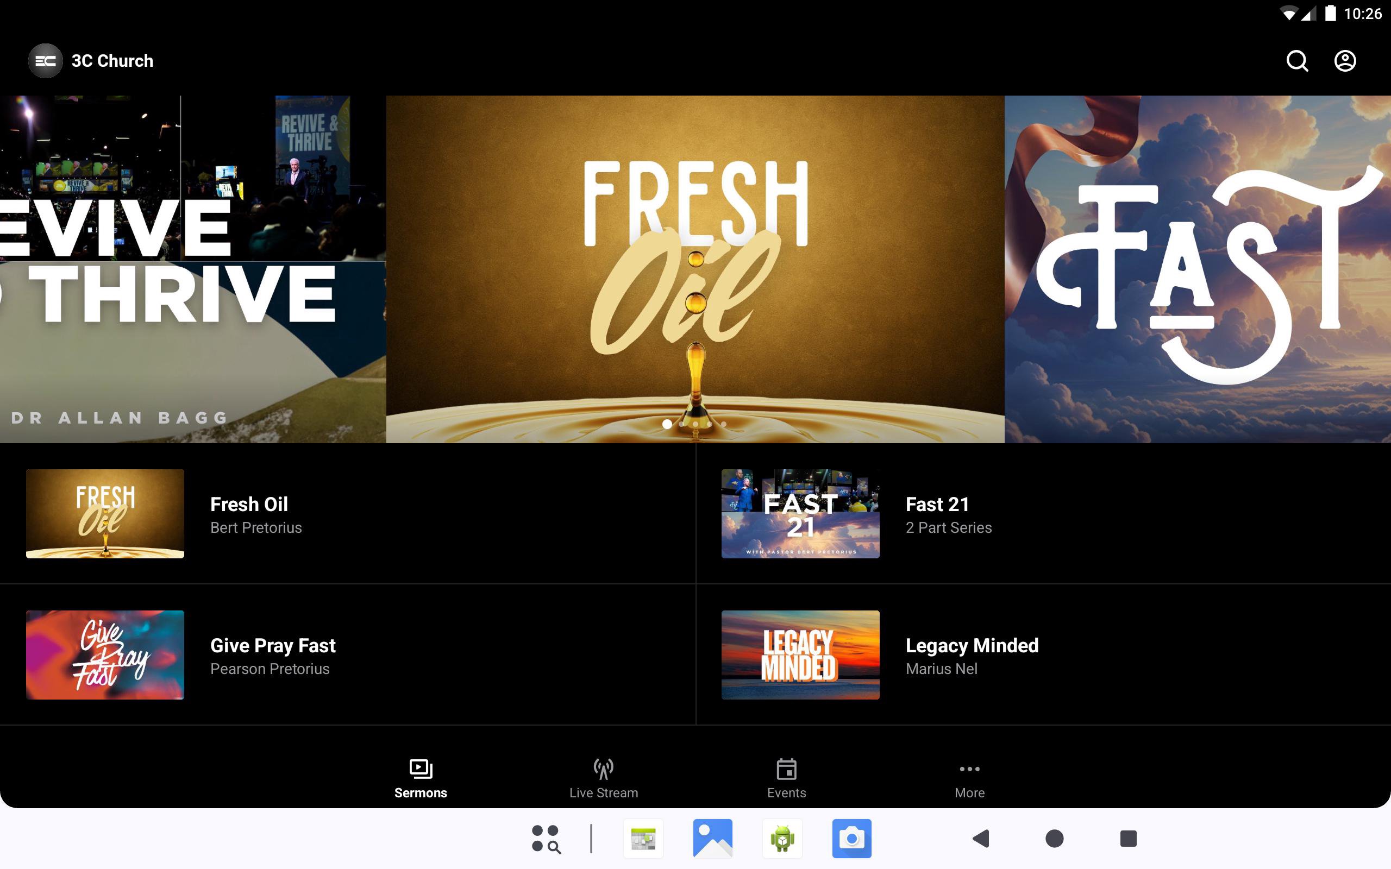Open the user profile account icon
1391x869 pixels.
point(1344,61)
